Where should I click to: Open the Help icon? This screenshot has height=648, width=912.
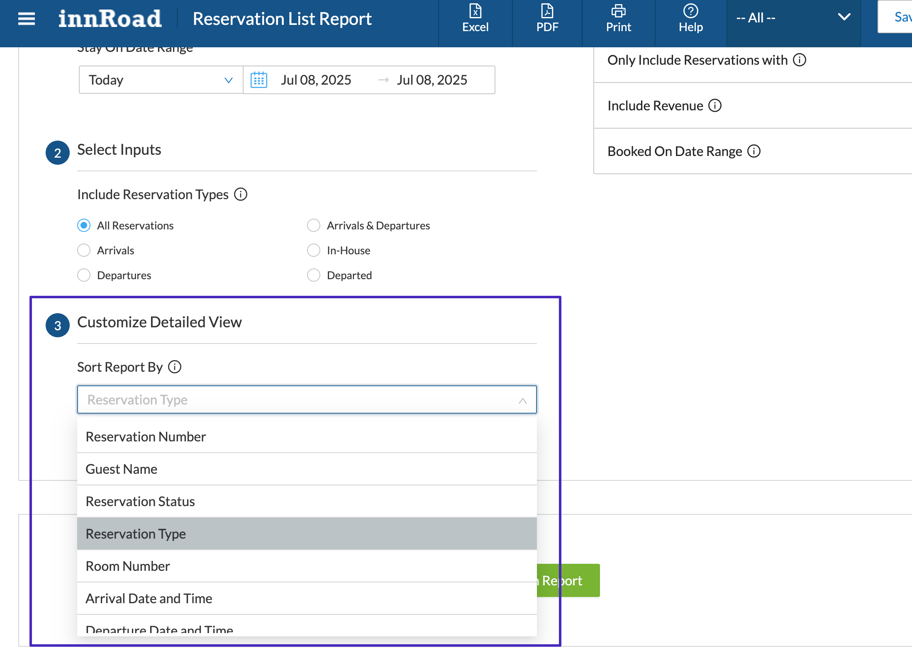pyautogui.click(x=690, y=19)
